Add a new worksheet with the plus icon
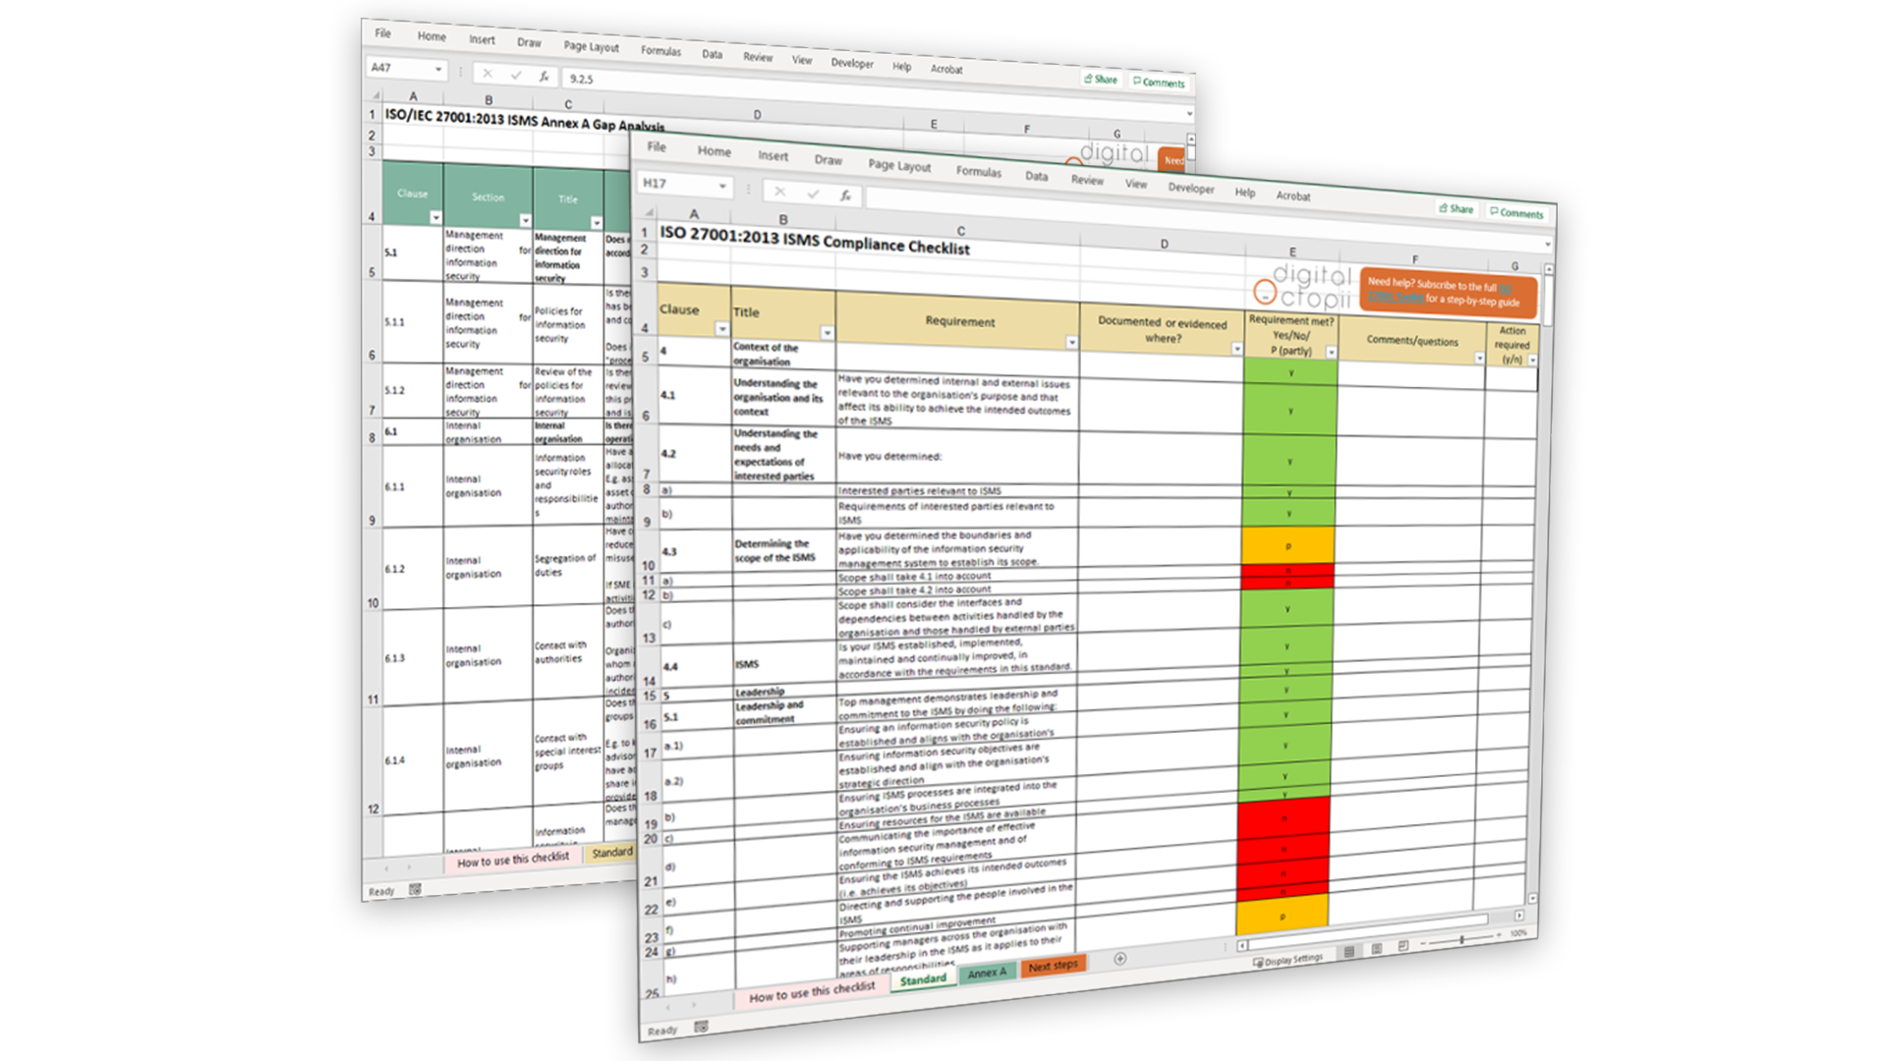Screen dimensions: 1887x1061 [1120, 959]
